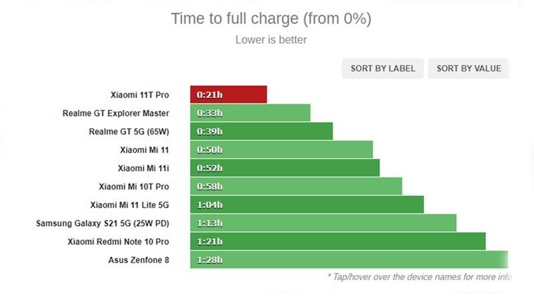Select the Xiaomi 11T Pro device name
The height and width of the screenshot is (301, 534).
tap(140, 95)
